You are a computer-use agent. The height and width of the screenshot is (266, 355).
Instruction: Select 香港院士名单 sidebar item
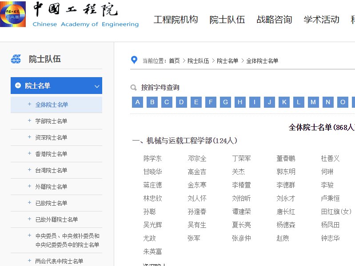[51, 154]
